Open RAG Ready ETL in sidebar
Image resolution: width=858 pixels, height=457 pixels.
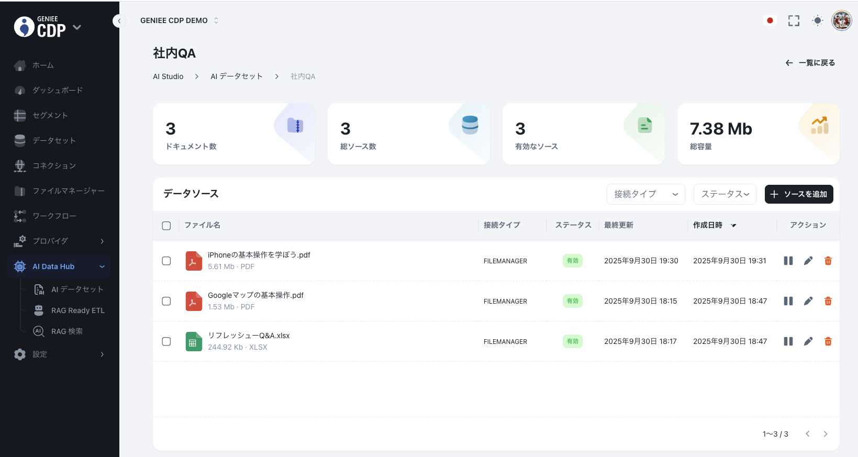click(x=77, y=310)
